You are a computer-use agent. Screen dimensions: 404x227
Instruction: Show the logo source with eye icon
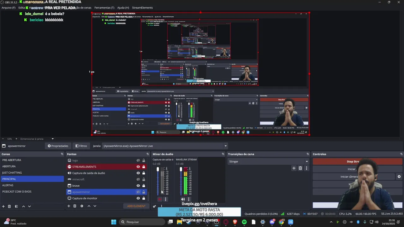coord(138,160)
